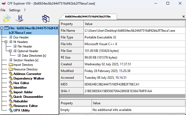Image resolution: width=186 pixels, height=115 pixels.
Task: Click the Optional Header node icon
Action: (15, 51)
